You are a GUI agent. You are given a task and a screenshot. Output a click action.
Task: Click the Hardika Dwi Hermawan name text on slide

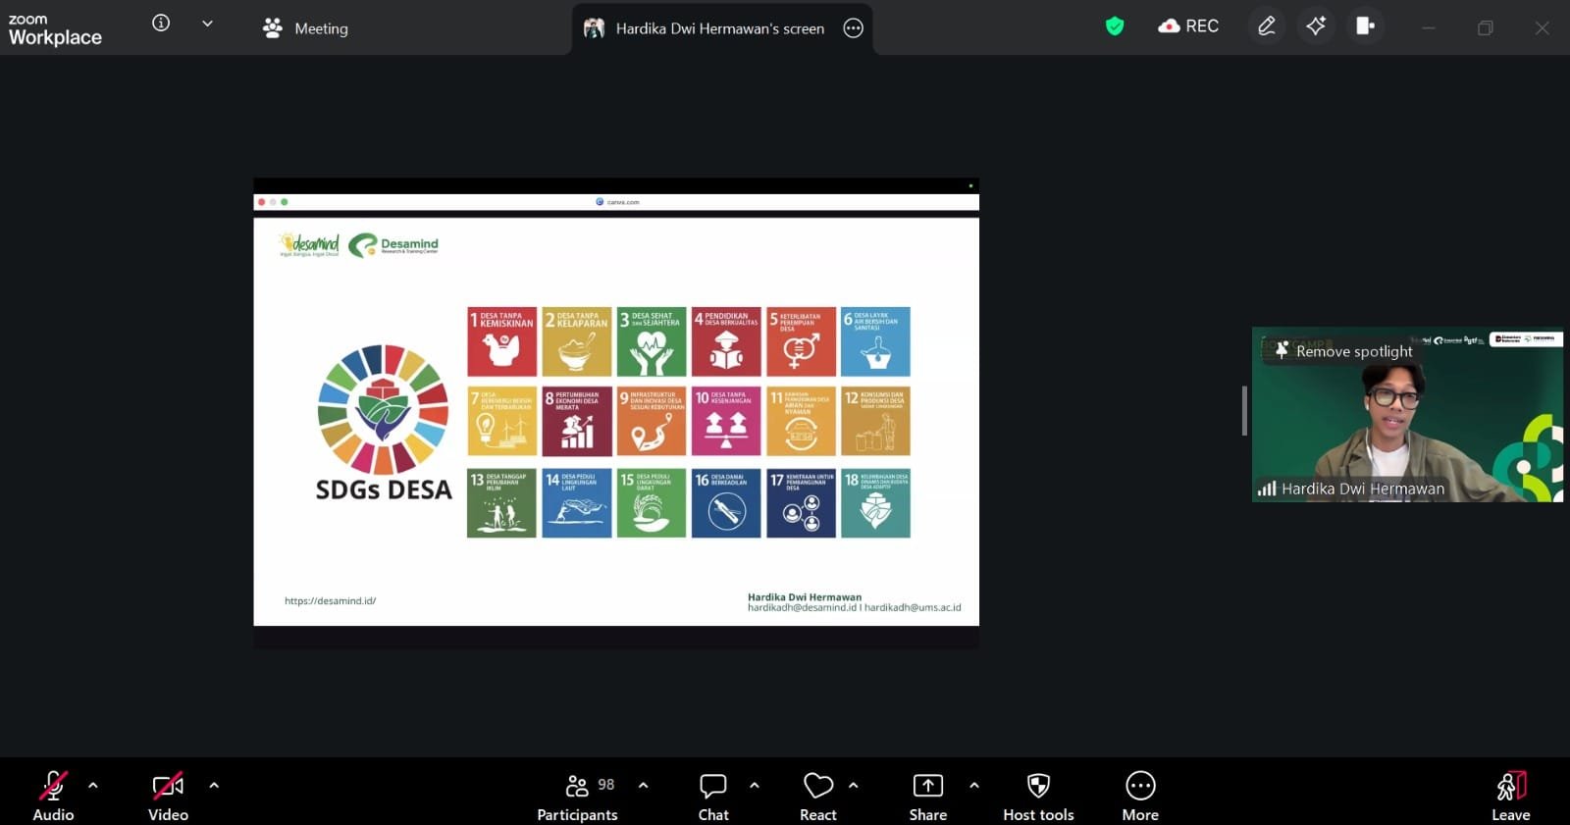click(x=805, y=596)
